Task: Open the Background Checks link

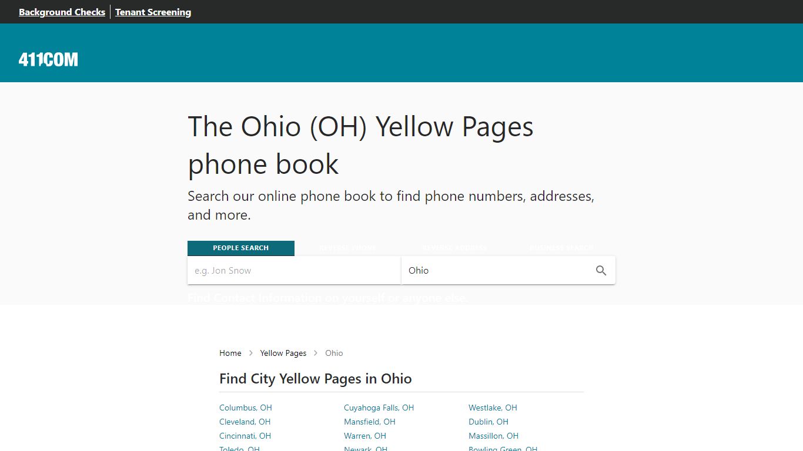Action: 62,12
